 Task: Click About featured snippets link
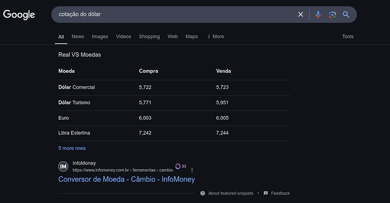pyautogui.click(x=231, y=193)
